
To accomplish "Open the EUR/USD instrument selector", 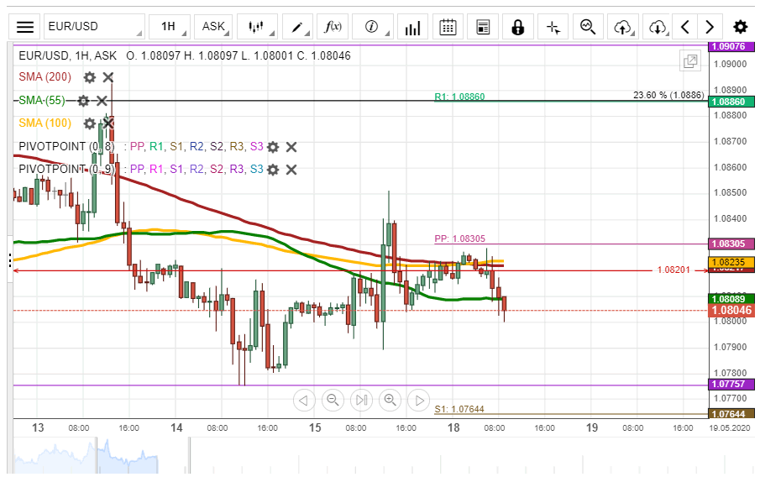I will 95,27.
